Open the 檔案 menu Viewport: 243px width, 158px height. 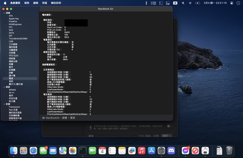27,3
